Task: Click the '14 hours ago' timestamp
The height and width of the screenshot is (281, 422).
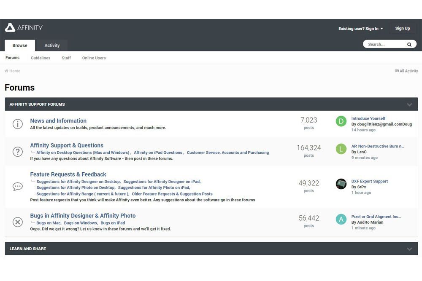Action: 363,130
